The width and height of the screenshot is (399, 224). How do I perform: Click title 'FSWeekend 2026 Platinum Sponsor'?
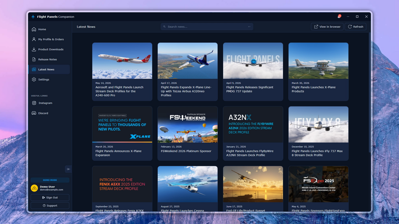tap(186, 151)
